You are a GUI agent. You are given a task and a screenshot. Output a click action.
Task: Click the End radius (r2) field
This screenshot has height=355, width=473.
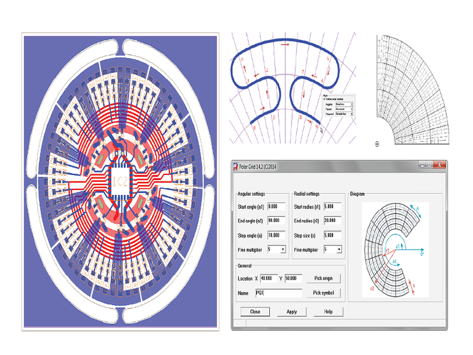(333, 221)
